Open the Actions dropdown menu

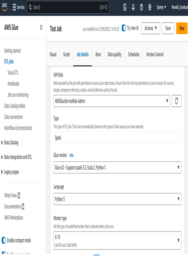(x=150, y=28)
